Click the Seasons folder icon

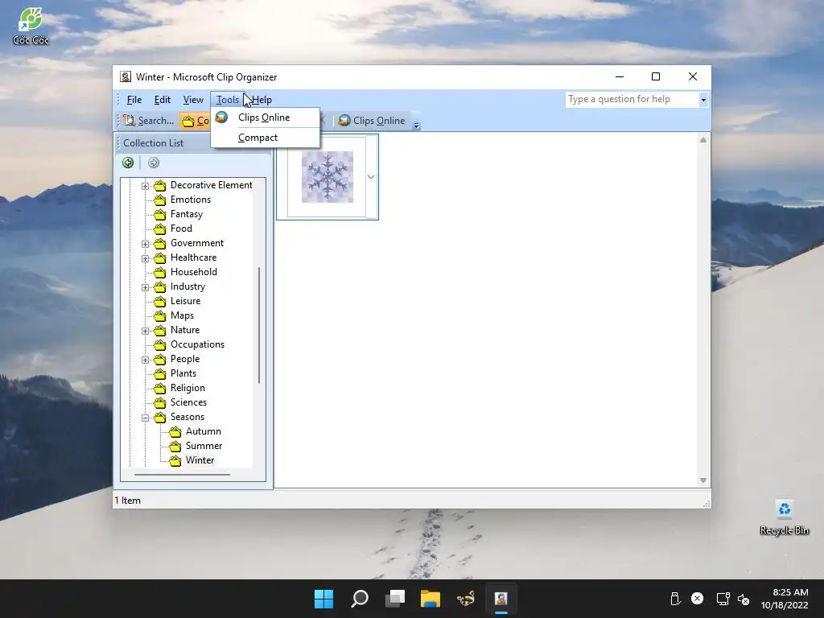160,417
